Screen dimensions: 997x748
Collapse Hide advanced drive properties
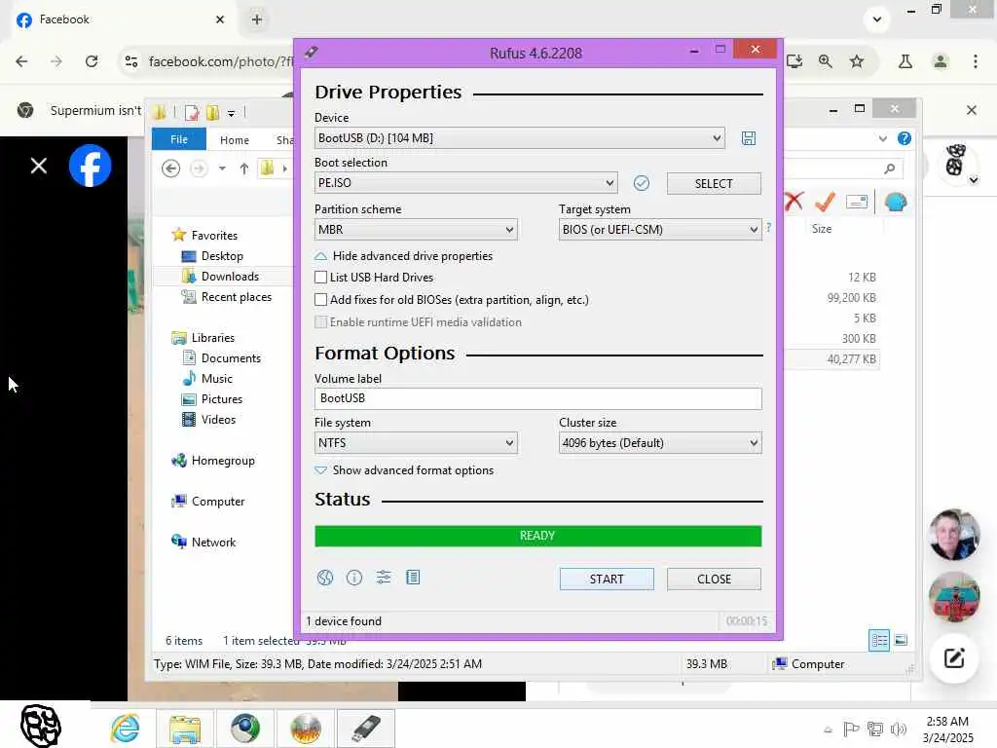[x=404, y=256]
